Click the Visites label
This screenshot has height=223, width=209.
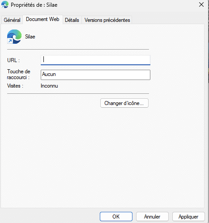pyautogui.click(x=15, y=86)
